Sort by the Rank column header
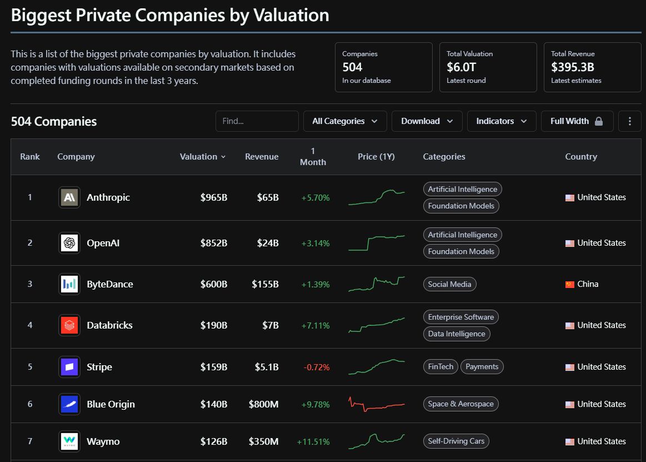The height and width of the screenshot is (462, 646). coord(30,157)
